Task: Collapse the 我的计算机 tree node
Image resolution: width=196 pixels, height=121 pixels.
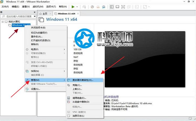Action: click(2, 22)
